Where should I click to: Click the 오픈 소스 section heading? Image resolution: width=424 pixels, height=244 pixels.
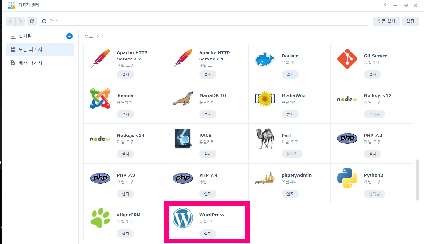pos(95,37)
